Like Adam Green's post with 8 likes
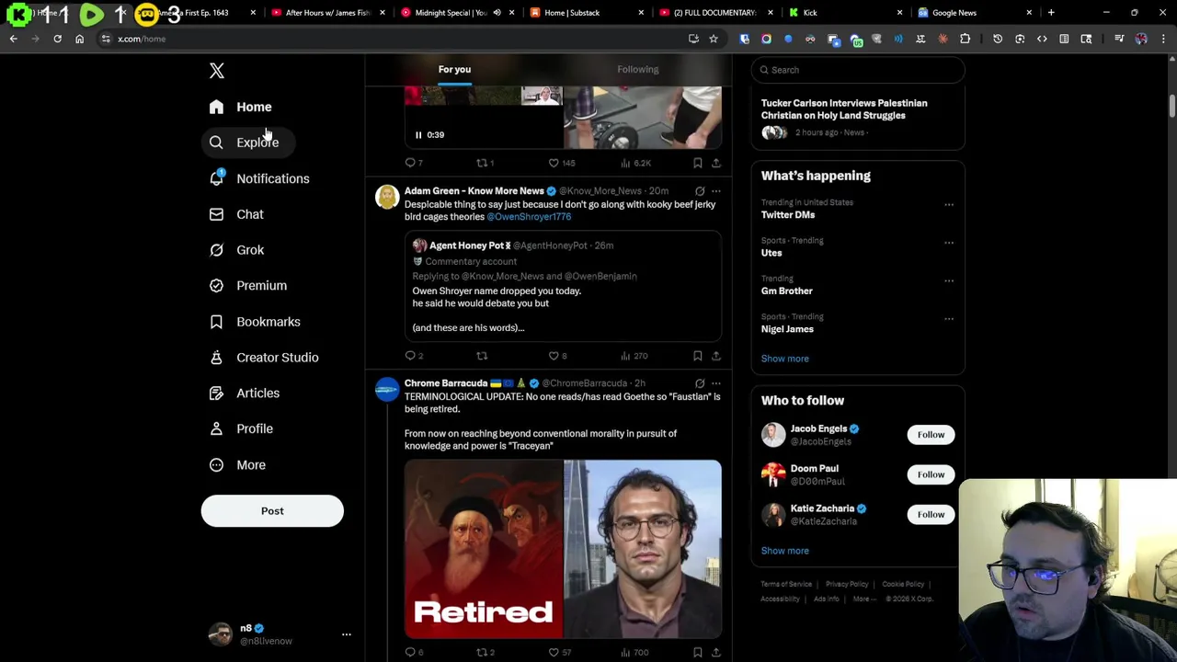Viewport: 1177px width, 662px height. pyautogui.click(x=558, y=356)
